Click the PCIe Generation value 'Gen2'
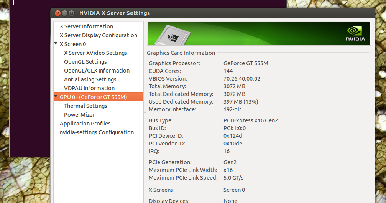Viewport: 386px width, 203px height. (230, 162)
